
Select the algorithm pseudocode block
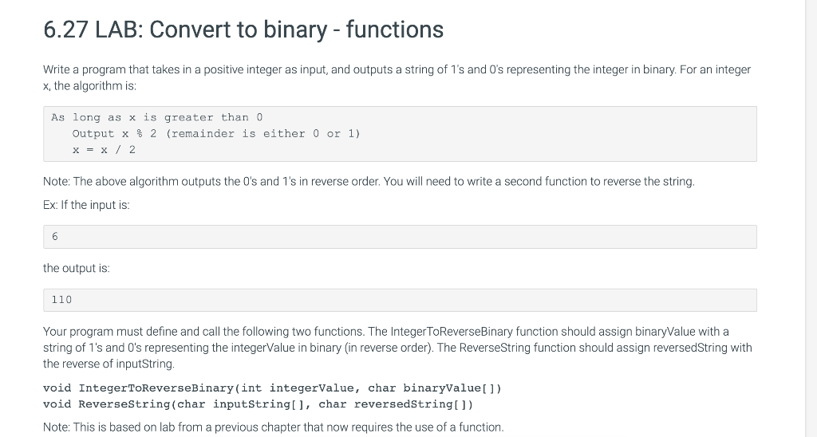[400, 134]
